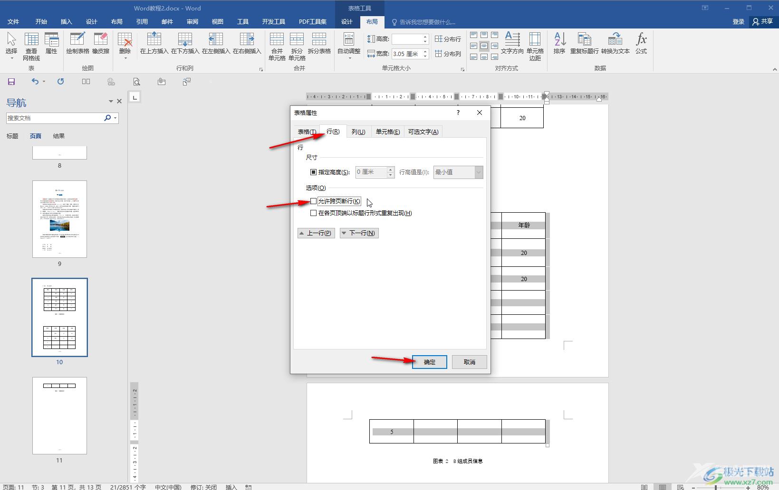Expand rows and columns dialog launcher
The height and width of the screenshot is (490, 779).
click(x=261, y=70)
